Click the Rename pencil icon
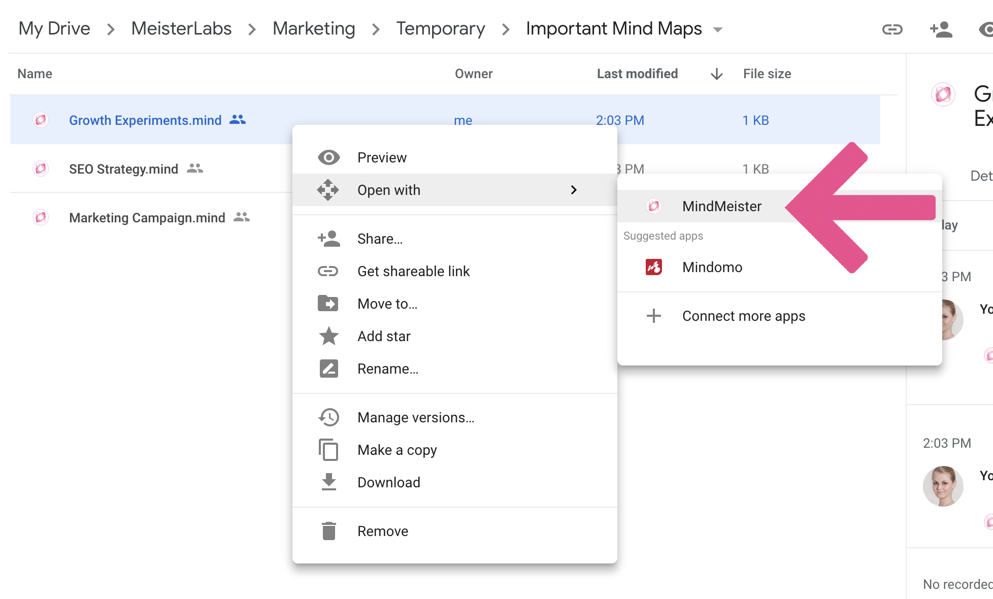The image size is (993, 599). click(328, 369)
